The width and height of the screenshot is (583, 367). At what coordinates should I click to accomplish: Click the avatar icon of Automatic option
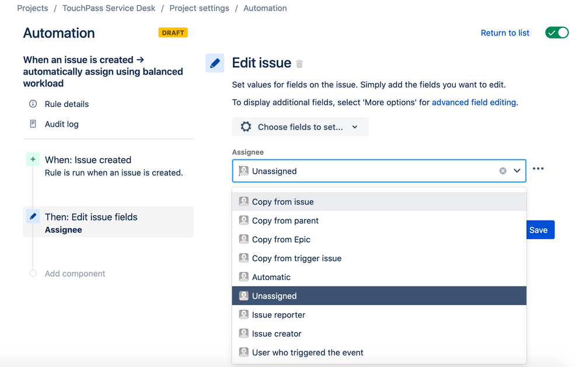[x=243, y=277]
